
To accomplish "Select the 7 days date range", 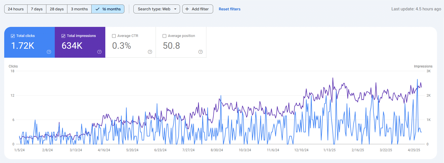I will coord(37,9).
